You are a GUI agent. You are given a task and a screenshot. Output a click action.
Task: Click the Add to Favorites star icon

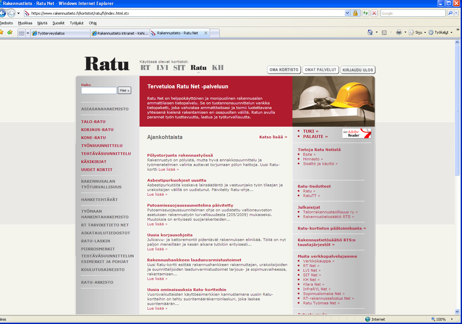(10, 32)
